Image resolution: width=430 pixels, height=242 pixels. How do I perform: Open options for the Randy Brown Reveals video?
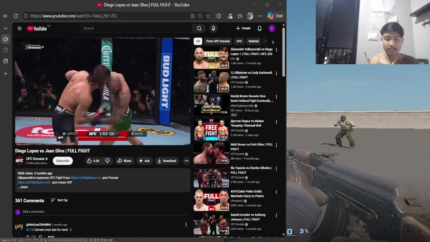pyautogui.click(x=276, y=97)
